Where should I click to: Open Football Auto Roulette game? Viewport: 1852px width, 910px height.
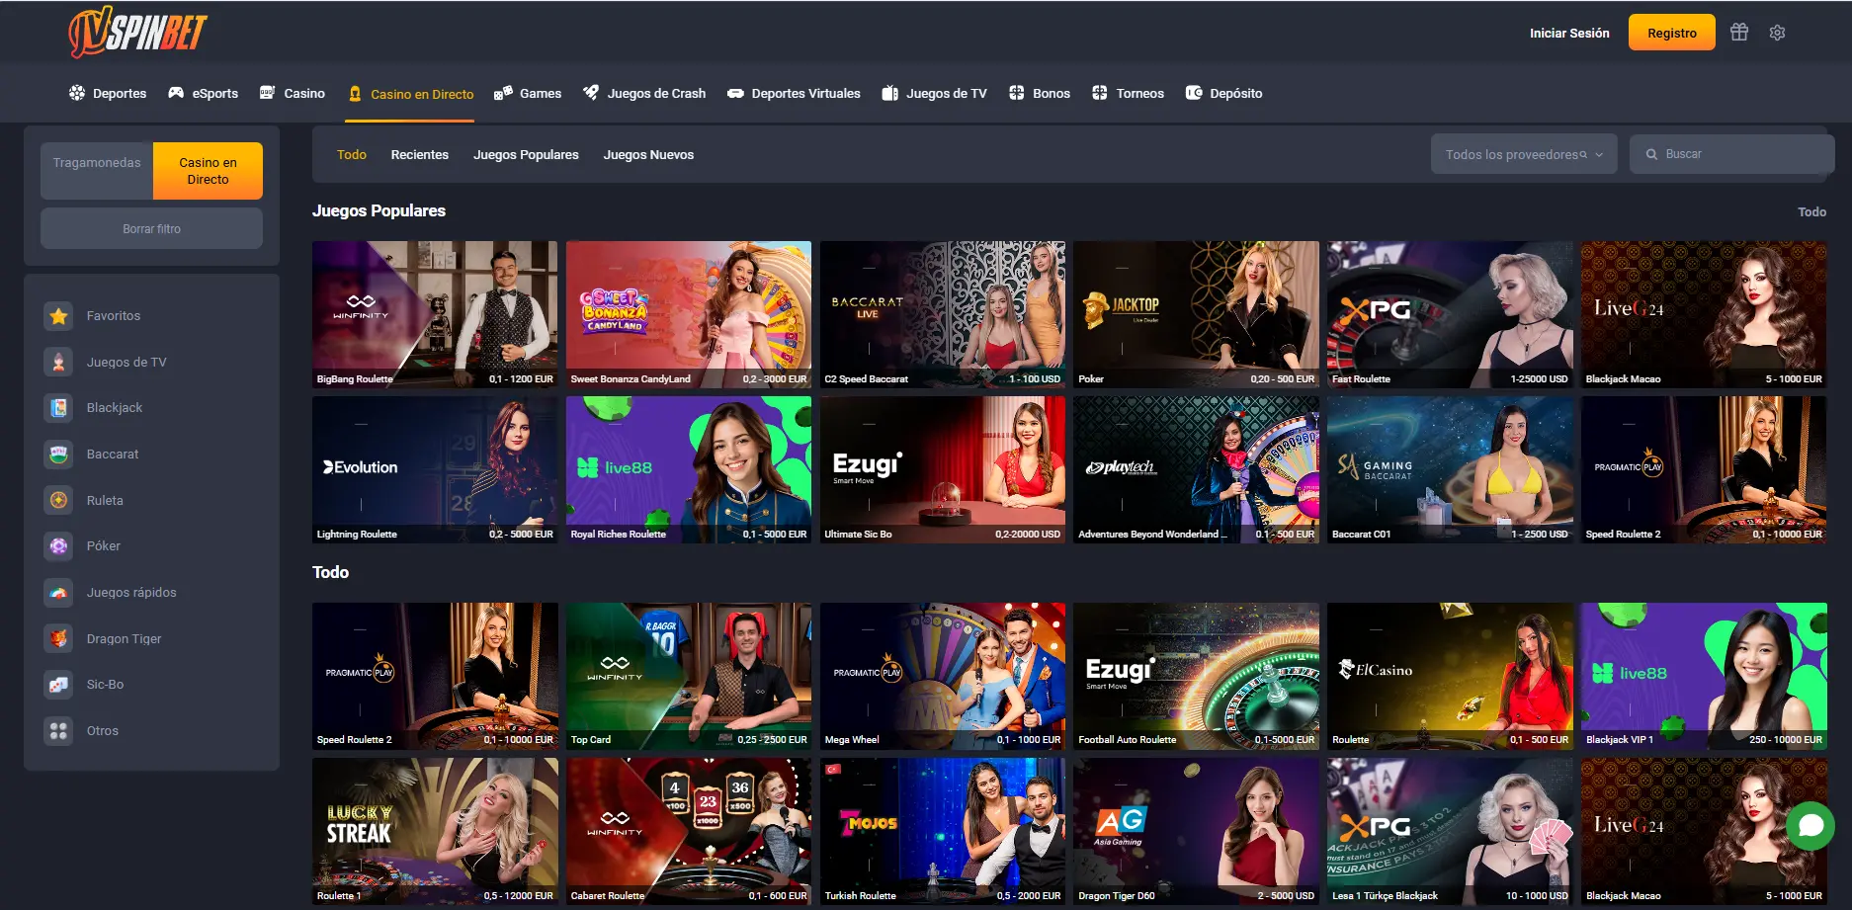pos(1197,676)
